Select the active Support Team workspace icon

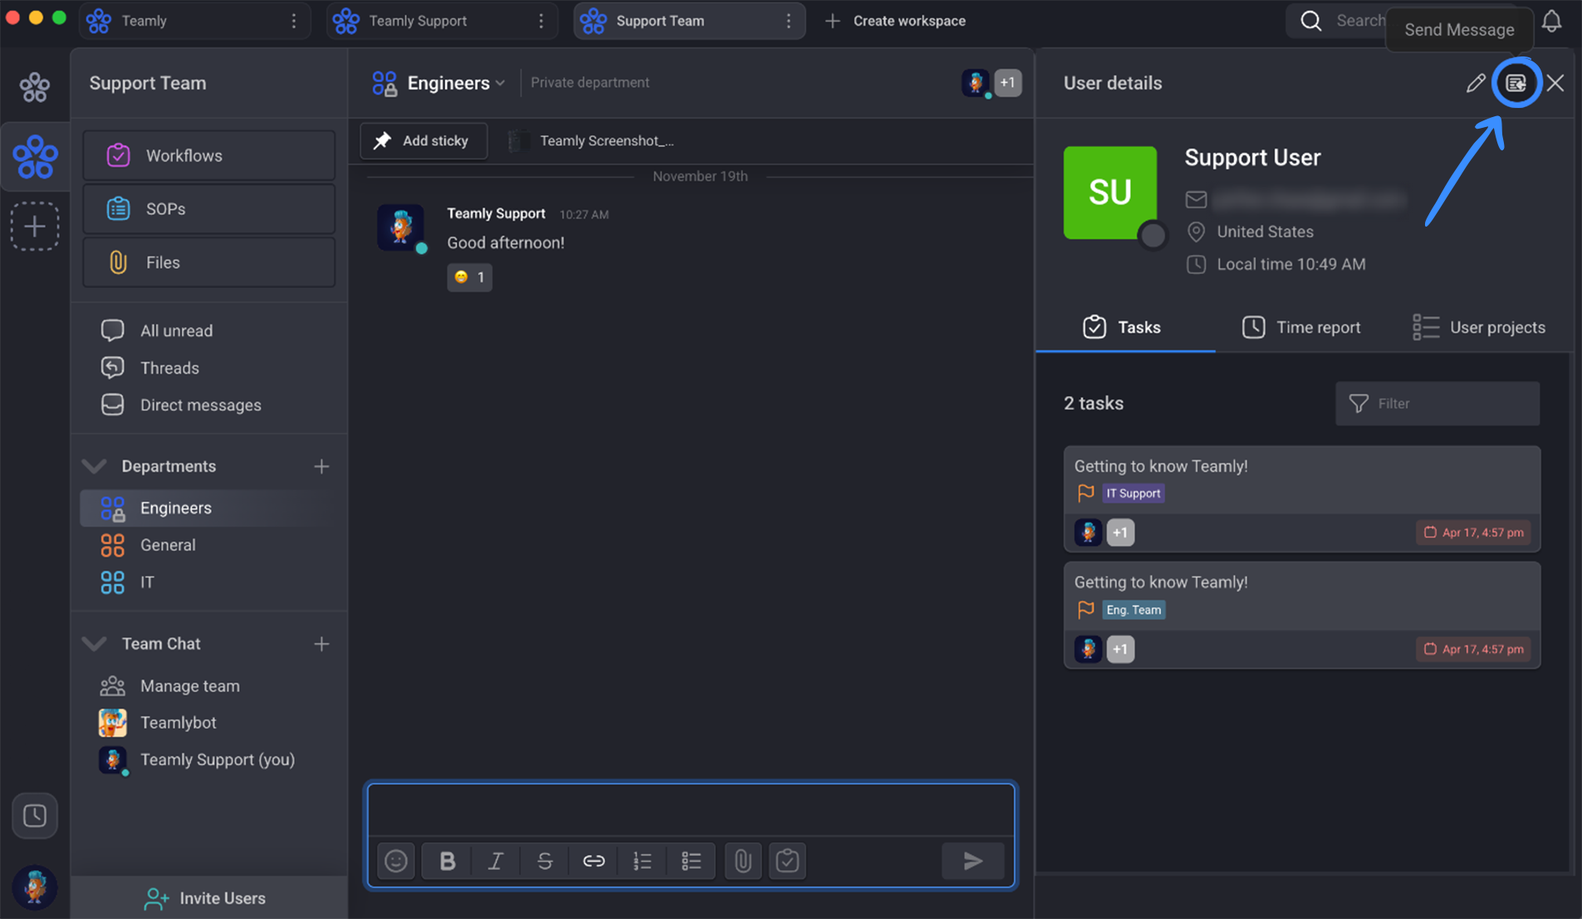35,157
